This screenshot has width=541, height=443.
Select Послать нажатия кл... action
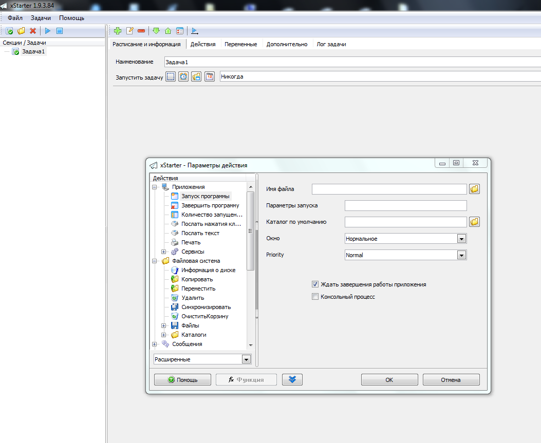[211, 224]
